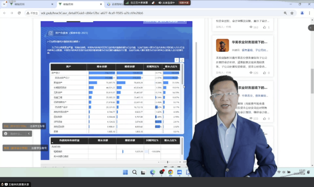314x187 pixels.
Task: Bookmark this page using the star icon
Action: [292, 13]
